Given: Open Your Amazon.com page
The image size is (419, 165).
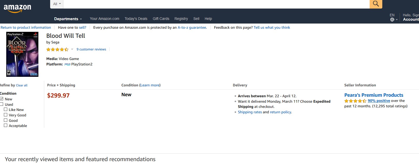Looking at the screenshot, I should coord(104,19).
